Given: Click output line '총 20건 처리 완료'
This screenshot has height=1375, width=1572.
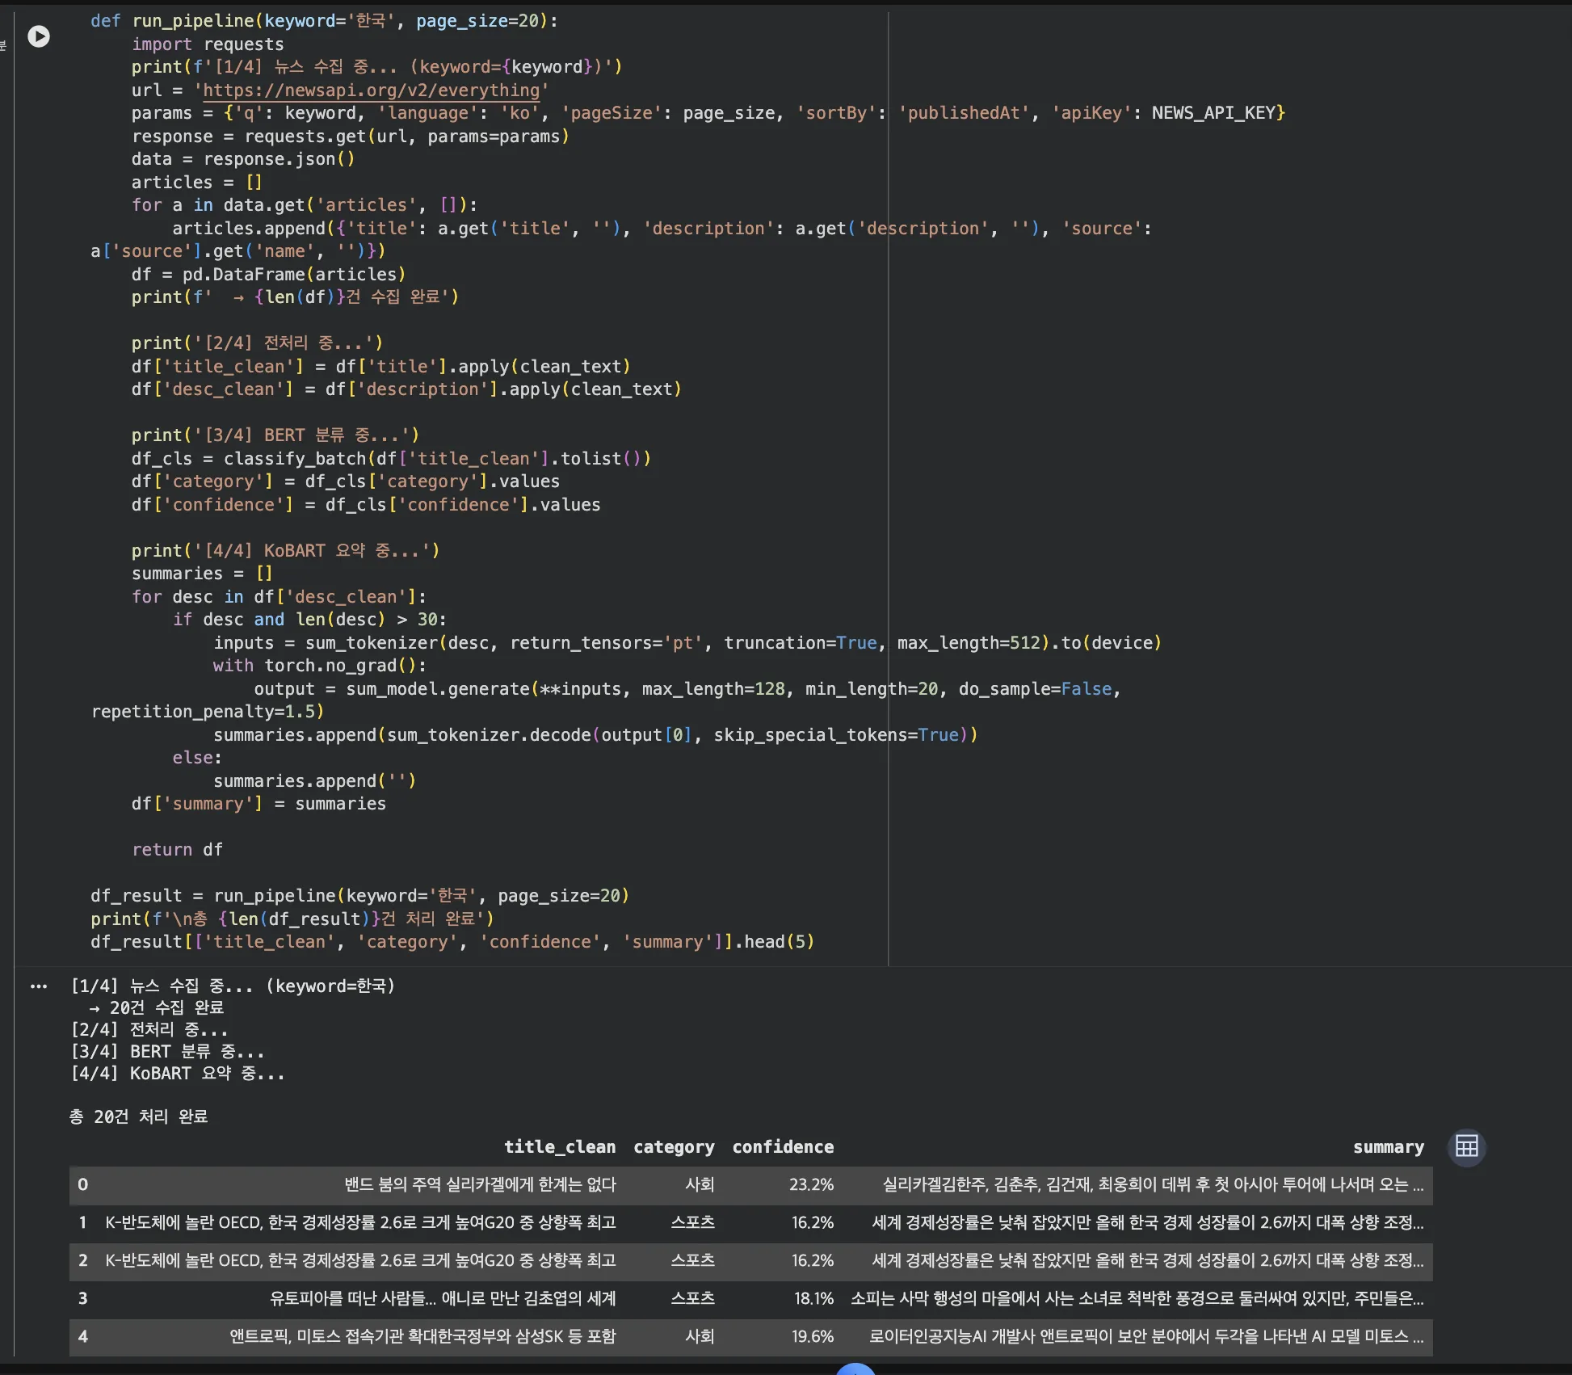Looking at the screenshot, I should [139, 1117].
